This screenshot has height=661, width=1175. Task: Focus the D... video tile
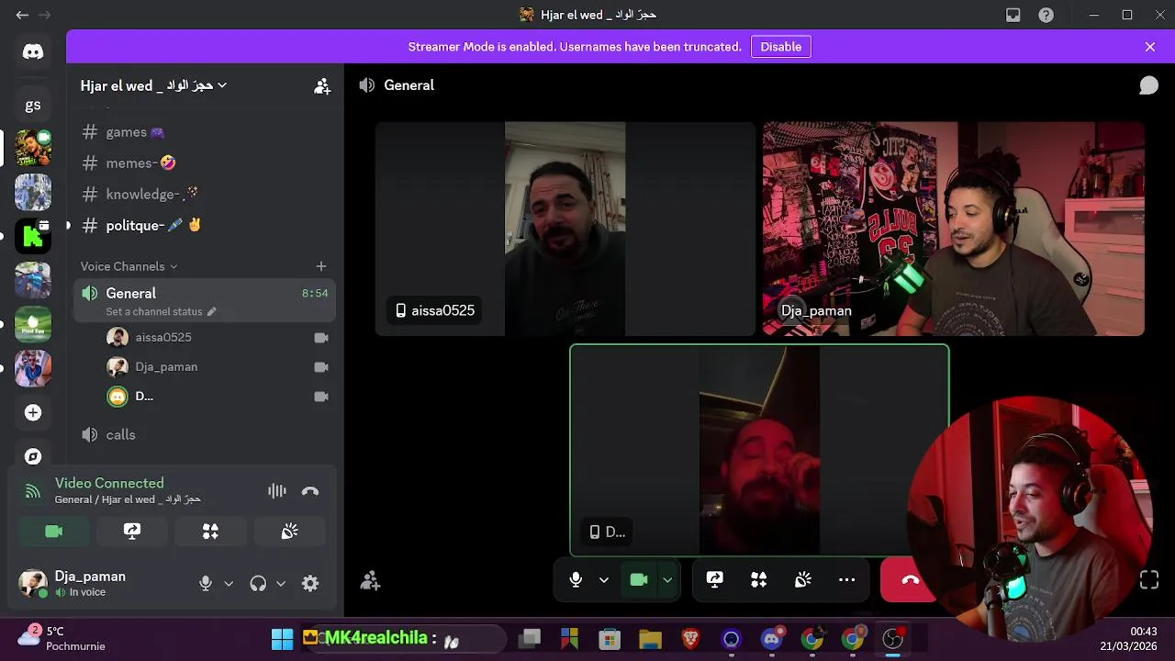tap(759, 451)
